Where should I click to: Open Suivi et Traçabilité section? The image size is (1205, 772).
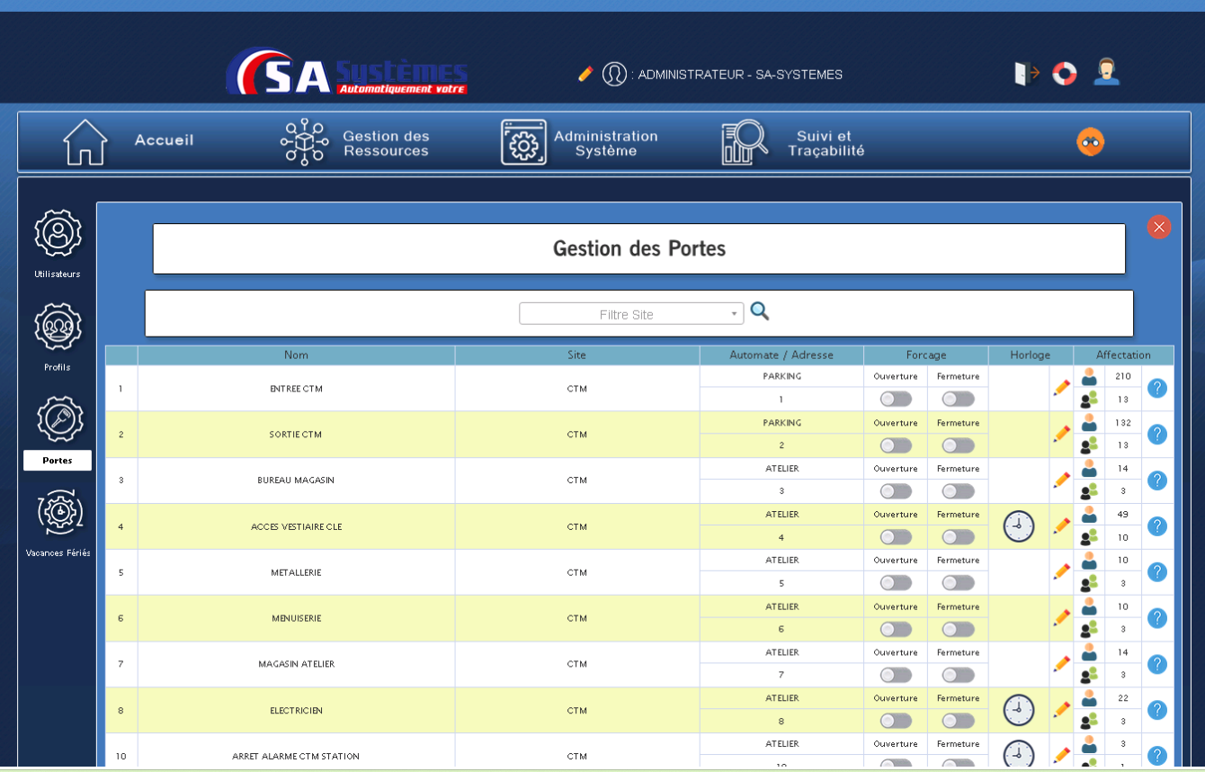point(793,143)
